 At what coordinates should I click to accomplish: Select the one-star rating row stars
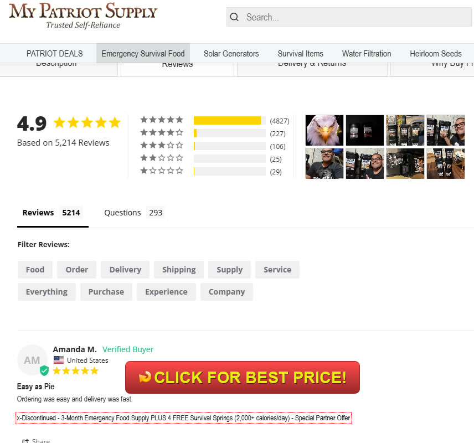[x=162, y=171]
